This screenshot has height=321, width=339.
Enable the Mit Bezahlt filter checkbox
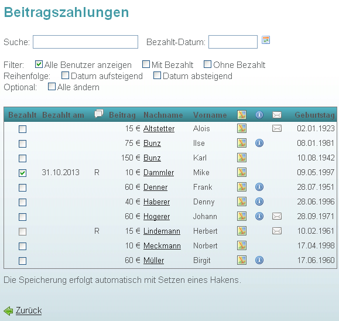click(x=146, y=64)
